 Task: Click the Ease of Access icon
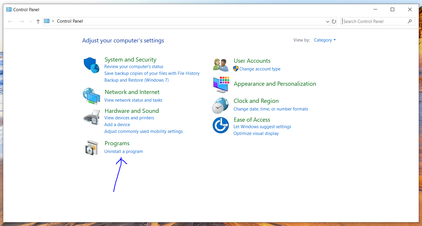220,125
